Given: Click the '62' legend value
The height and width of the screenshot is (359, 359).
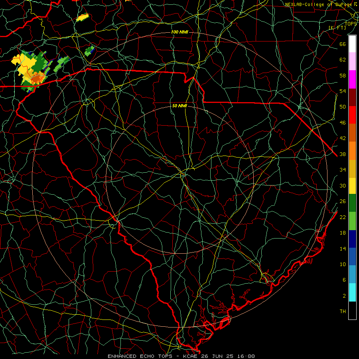Looking at the screenshot, I should (x=343, y=59).
